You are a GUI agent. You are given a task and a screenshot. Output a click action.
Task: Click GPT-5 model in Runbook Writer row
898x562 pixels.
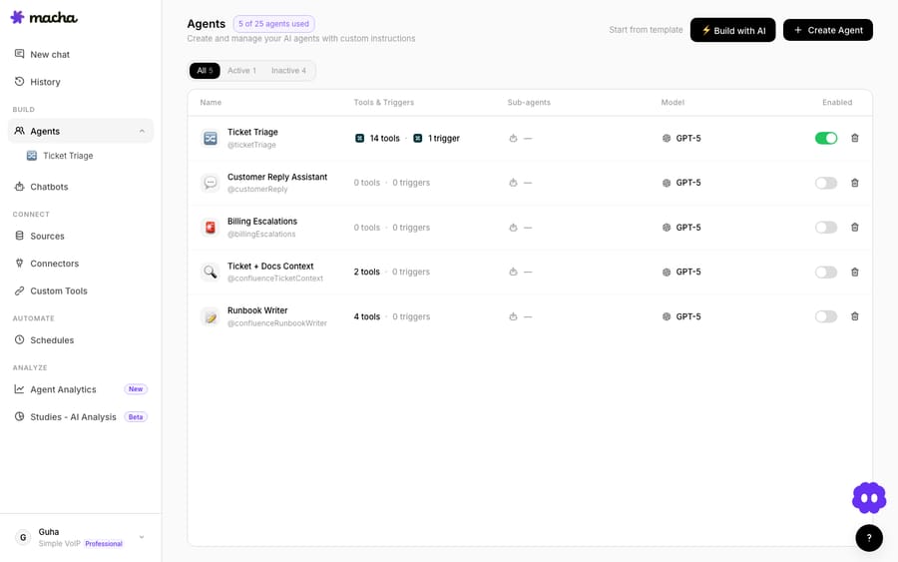pos(681,316)
